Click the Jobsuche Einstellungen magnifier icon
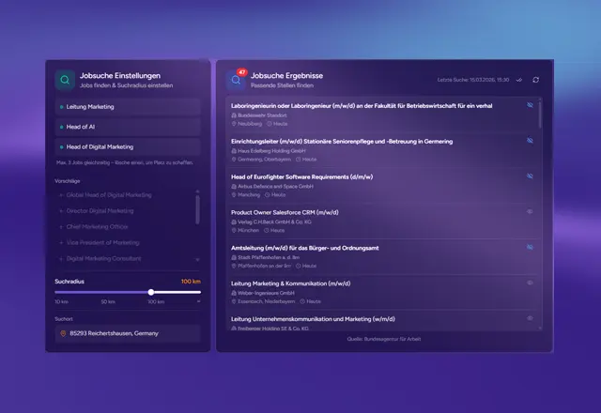Viewport: 601px width, 413px height. pos(64,80)
